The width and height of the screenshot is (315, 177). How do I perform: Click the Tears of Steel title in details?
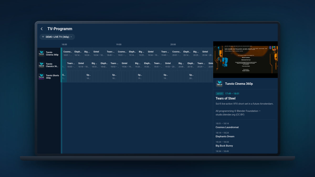point(225,98)
